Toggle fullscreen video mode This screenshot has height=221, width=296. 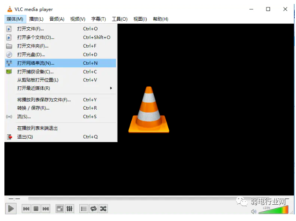point(59,209)
